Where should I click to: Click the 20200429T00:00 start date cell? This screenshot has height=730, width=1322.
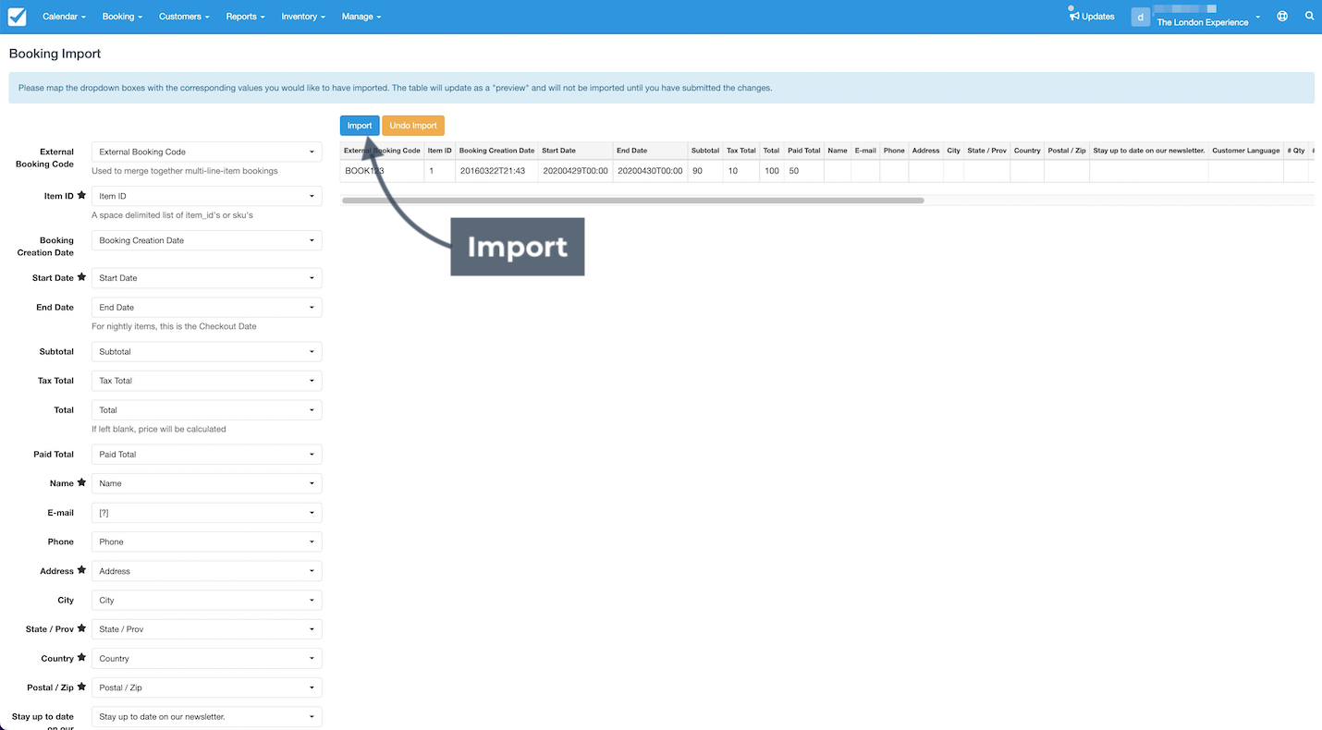click(575, 171)
